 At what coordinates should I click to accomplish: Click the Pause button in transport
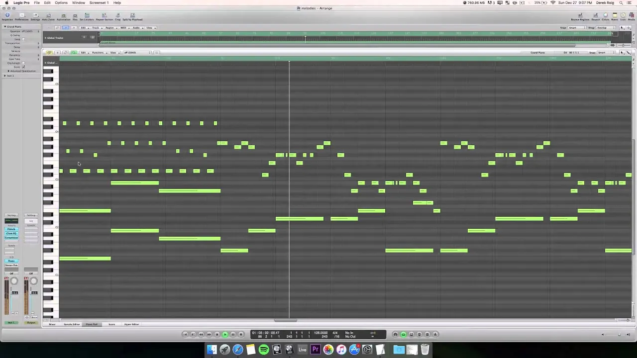(x=233, y=335)
